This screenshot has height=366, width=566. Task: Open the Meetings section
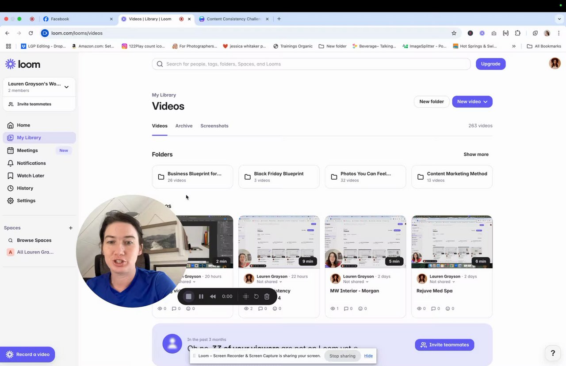(27, 150)
